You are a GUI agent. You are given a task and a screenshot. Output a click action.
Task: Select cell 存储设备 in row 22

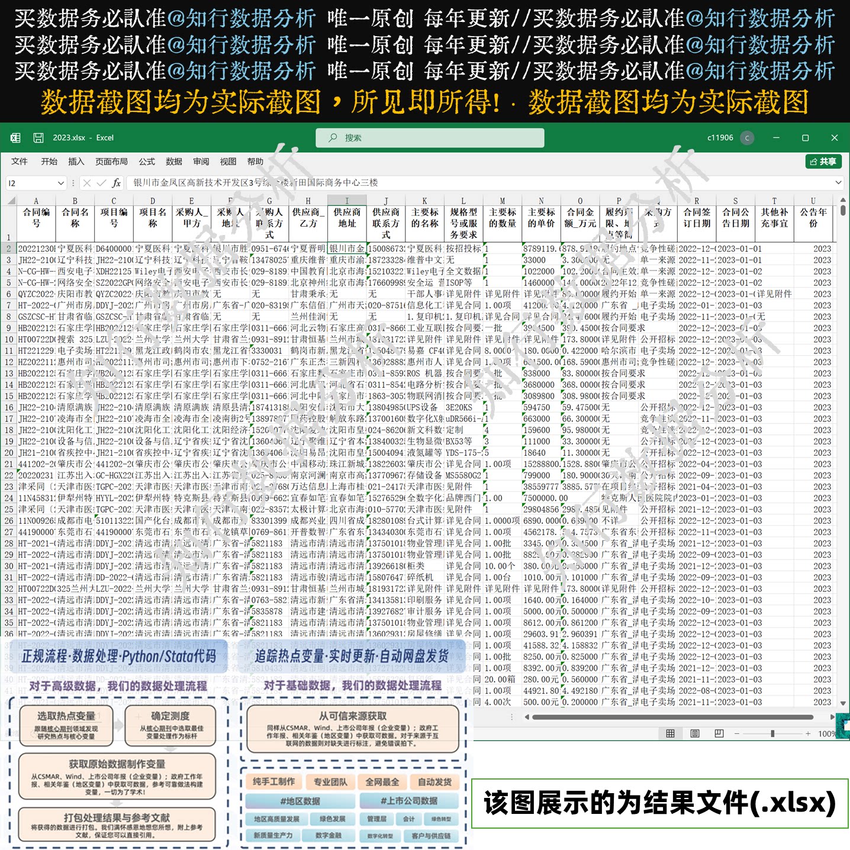(x=424, y=475)
